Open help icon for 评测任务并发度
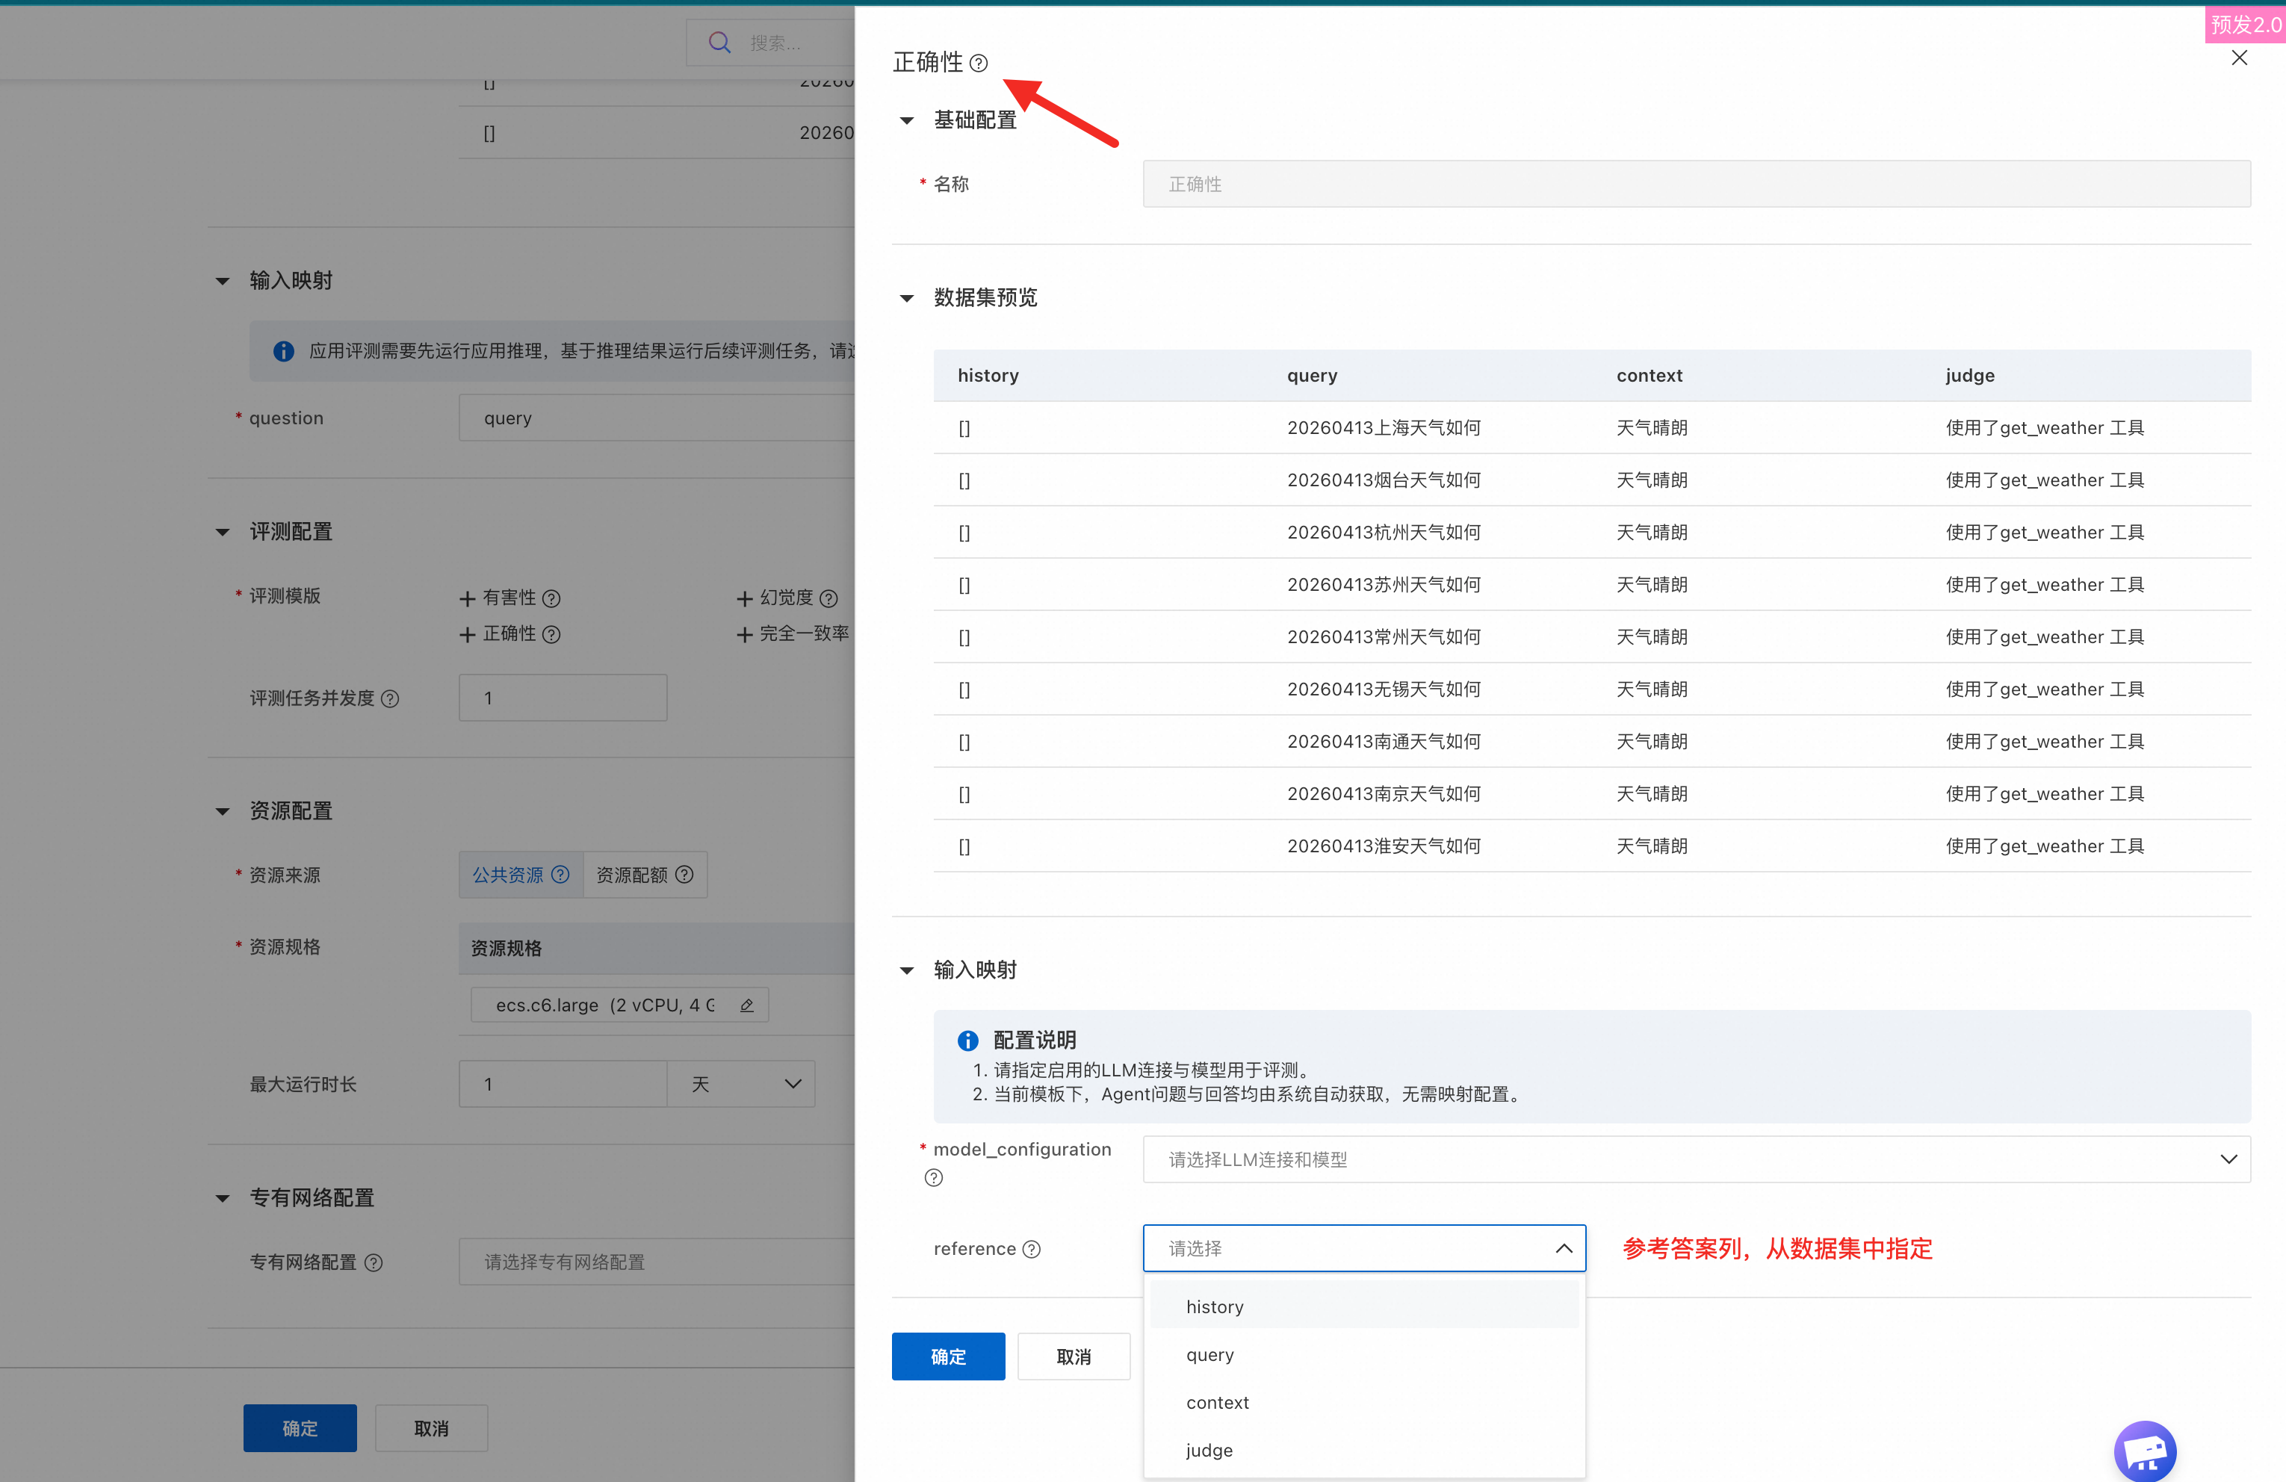 (x=390, y=698)
